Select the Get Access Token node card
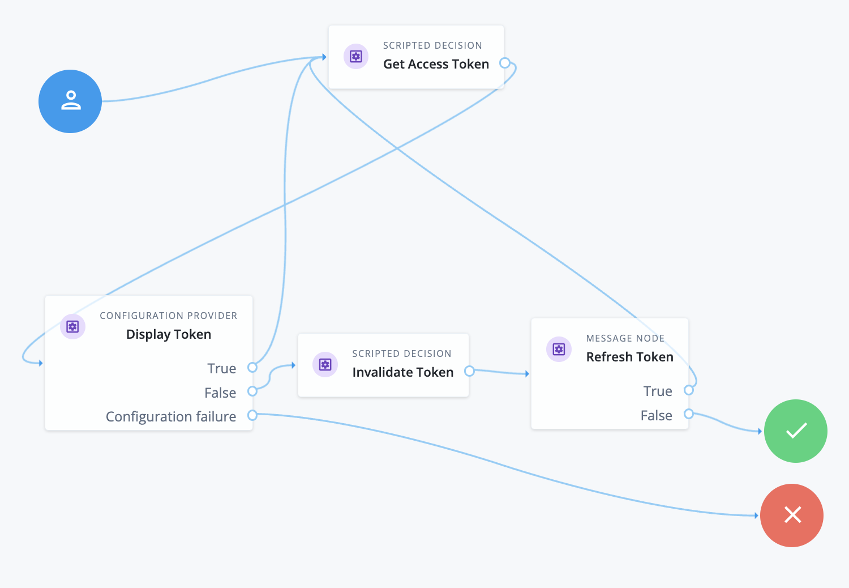 [416, 57]
